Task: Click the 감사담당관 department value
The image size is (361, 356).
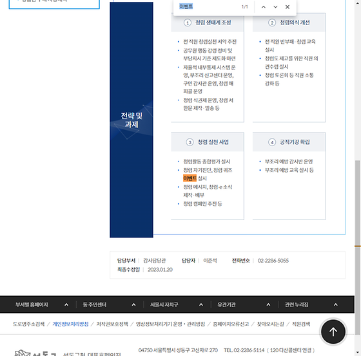Action: click(x=155, y=261)
